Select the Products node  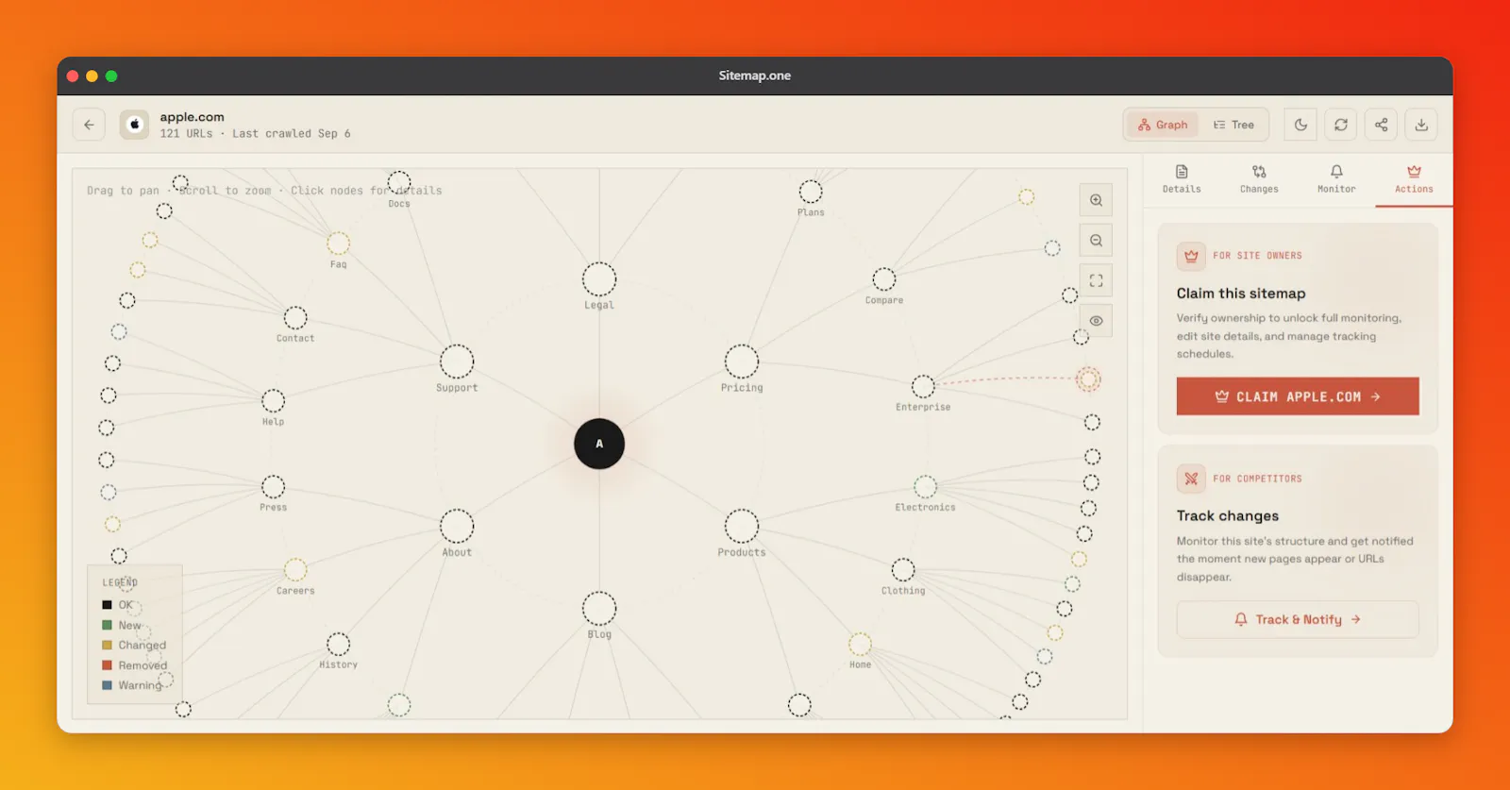742,526
